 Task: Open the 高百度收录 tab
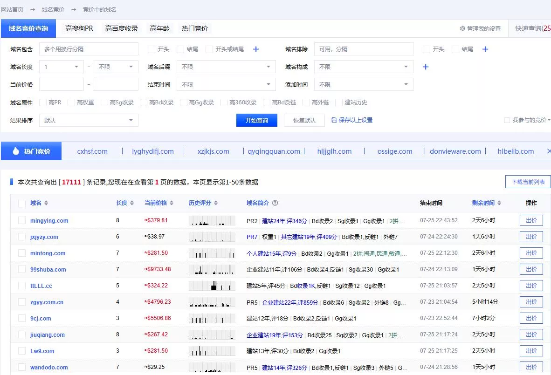122,28
